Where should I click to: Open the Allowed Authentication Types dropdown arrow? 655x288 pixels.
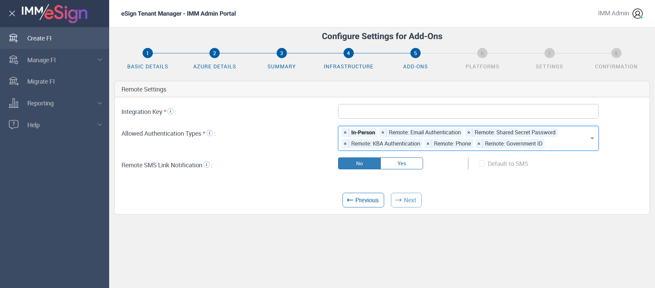(592, 138)
